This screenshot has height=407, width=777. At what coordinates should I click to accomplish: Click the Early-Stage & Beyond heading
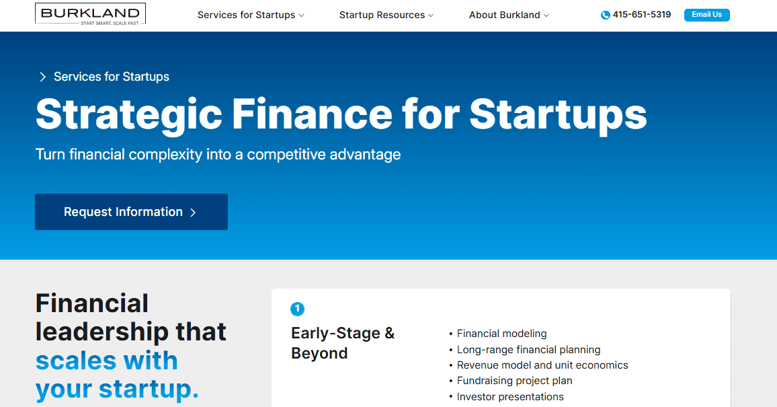343,343
